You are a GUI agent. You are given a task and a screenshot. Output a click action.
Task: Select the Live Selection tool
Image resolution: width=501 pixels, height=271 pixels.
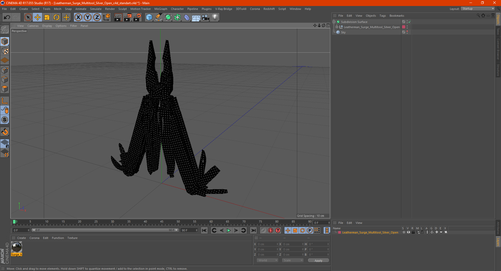(x=28, y=17)
